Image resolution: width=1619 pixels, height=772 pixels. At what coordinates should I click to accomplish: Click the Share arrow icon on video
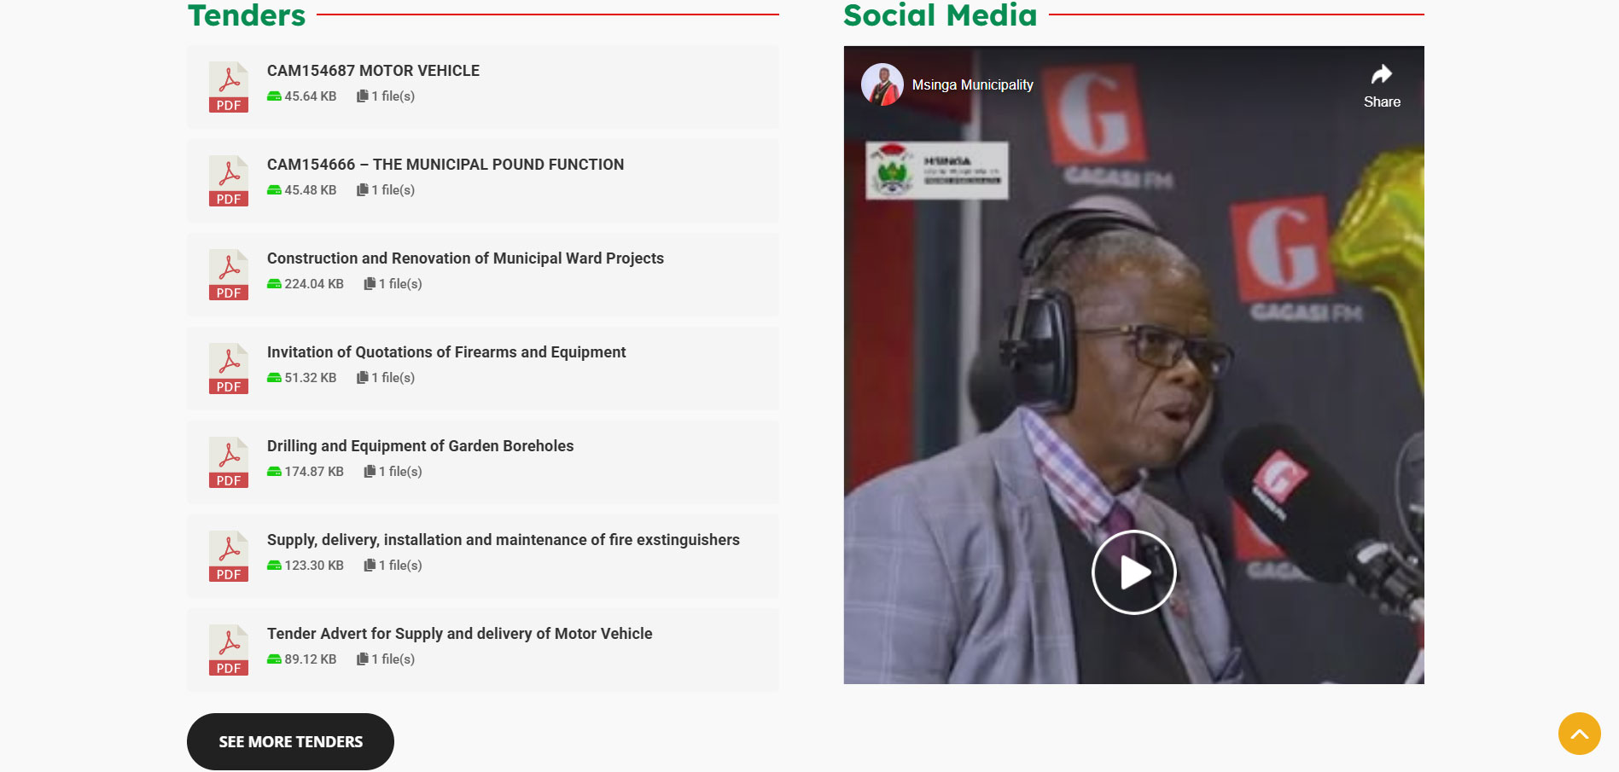[1381, 76]
